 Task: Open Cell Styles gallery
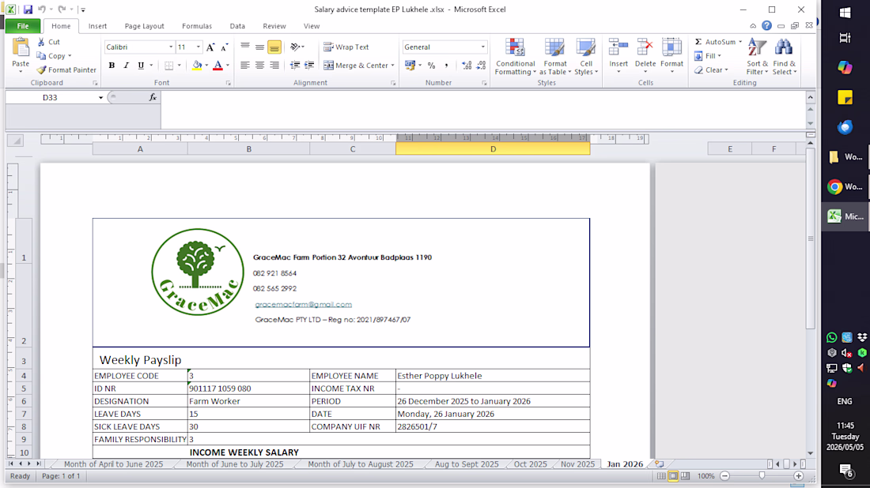586,57
